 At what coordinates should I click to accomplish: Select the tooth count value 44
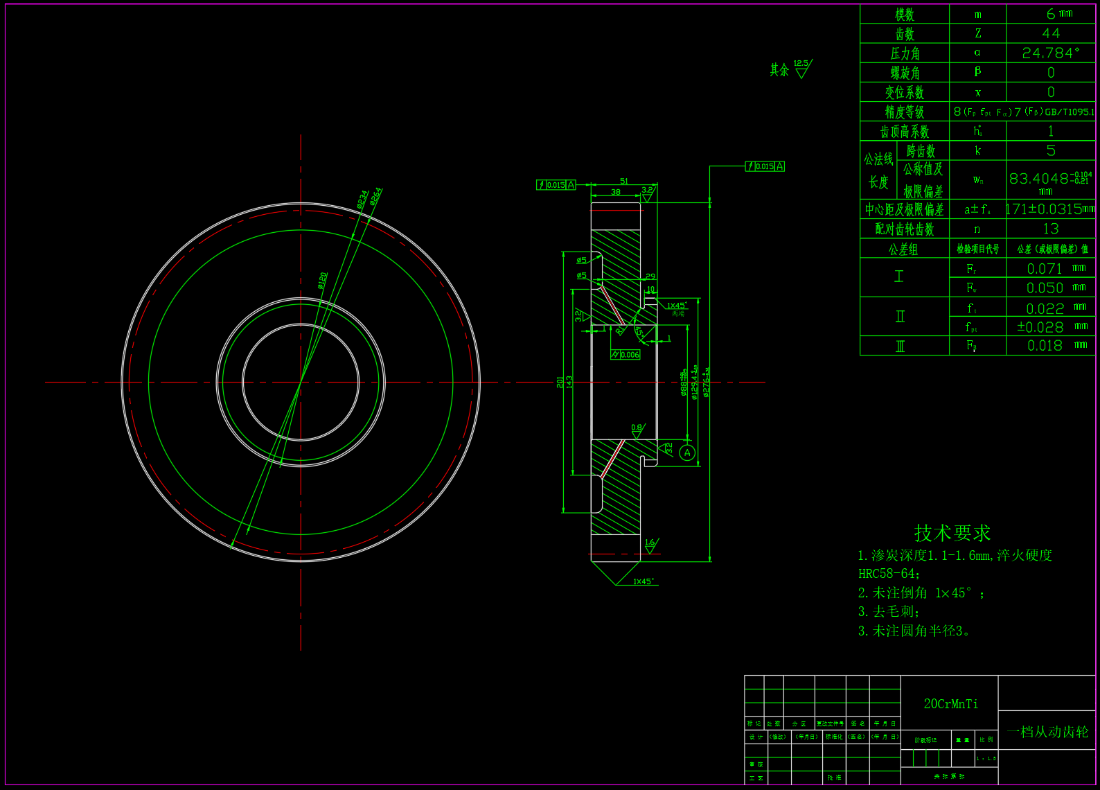point(1050,33)
